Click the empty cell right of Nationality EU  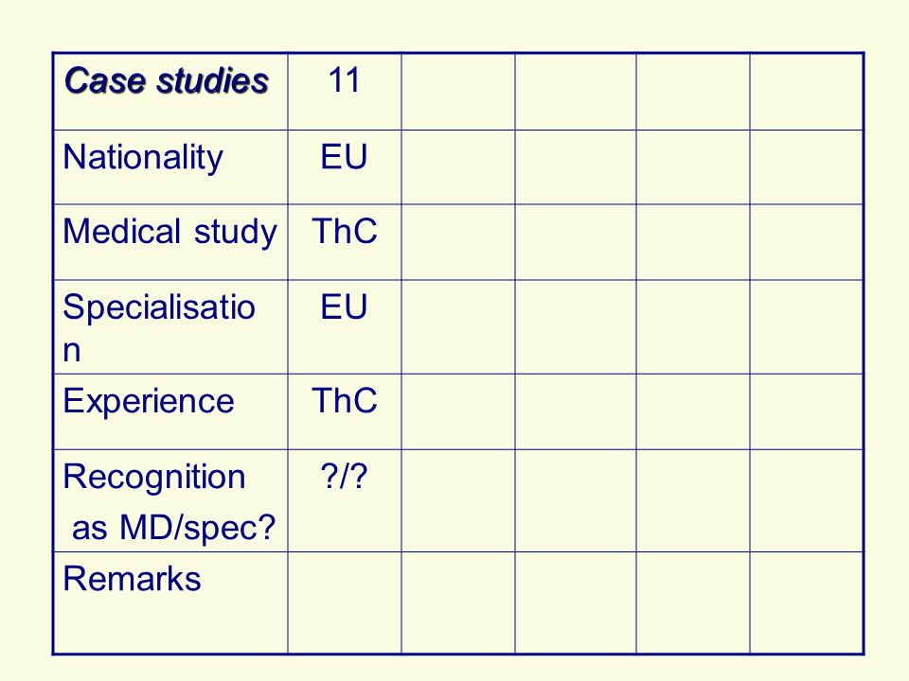[x=458, y=166]
